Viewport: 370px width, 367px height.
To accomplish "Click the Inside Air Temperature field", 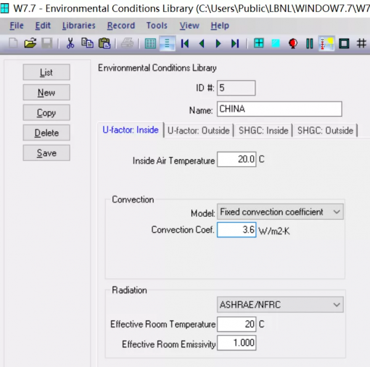I will (236, 159).
